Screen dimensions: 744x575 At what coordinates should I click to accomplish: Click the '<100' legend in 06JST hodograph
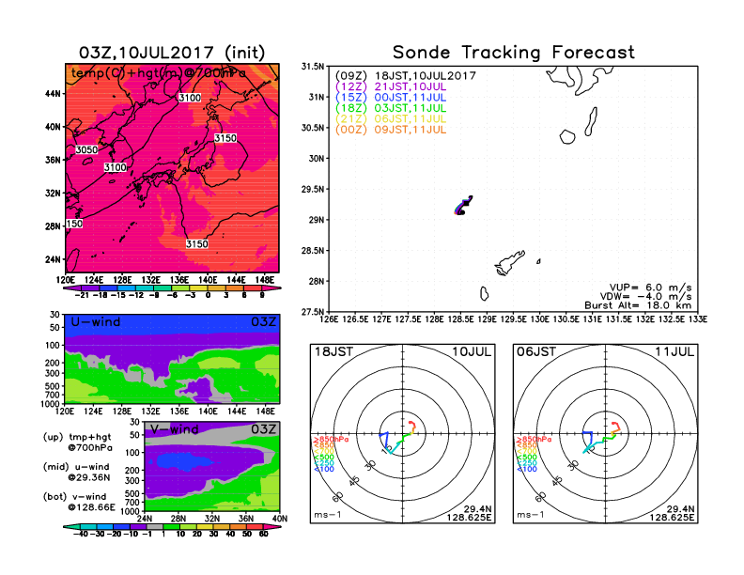[526, 469]
